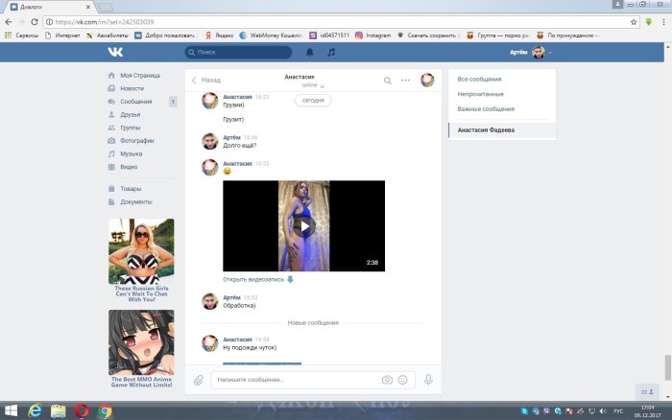The width and height of the screenshot is (672, 420).
Task: Open Chrome three-dot menu
Action: pos(660,21)
